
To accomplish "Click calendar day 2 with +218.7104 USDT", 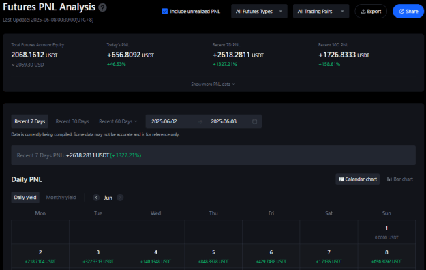I will 40,256.
